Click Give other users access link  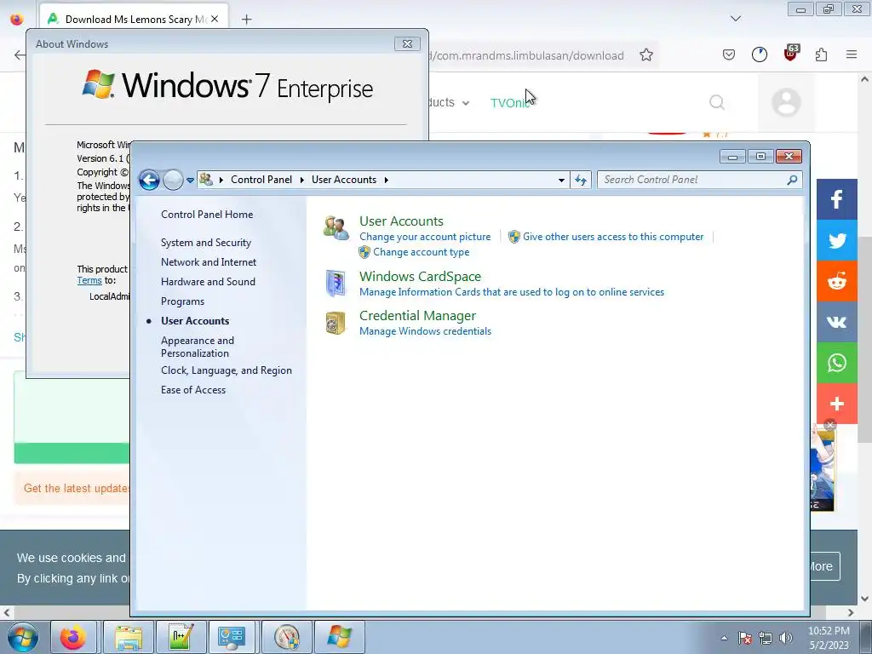tap(613, 237)
